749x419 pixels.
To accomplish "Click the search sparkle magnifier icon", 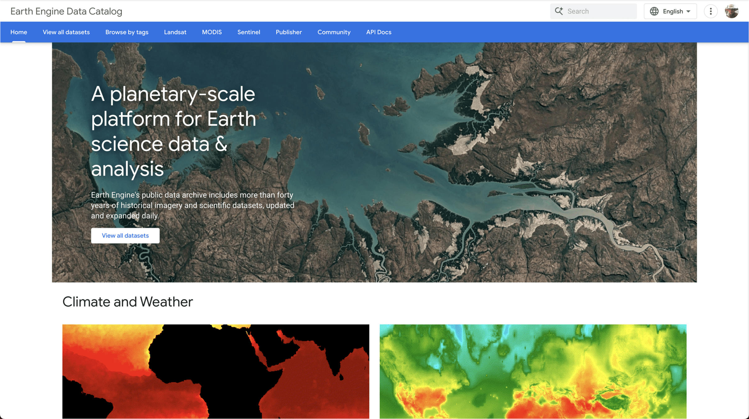I will pyautogui.click(x=559, y=11).
